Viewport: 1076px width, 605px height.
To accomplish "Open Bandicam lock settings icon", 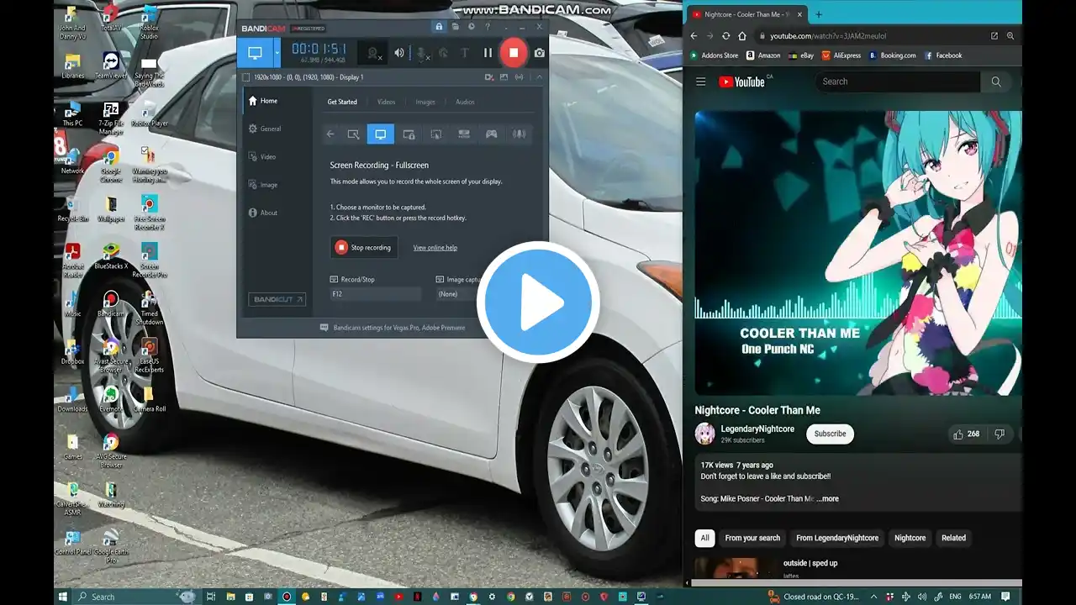I will (x=439, y=27).
